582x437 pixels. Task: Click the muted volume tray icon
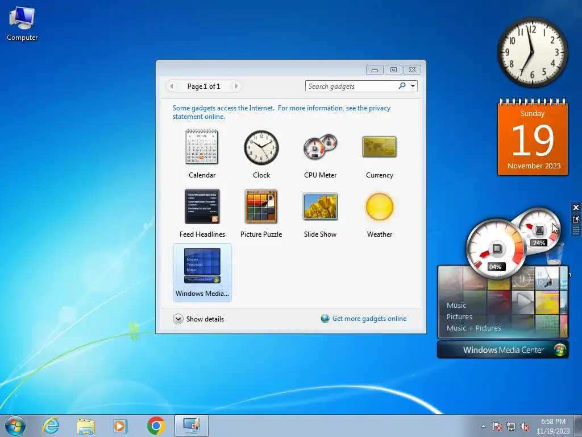pos(525,426)
